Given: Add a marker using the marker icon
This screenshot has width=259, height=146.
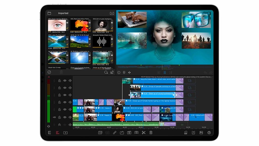Looking at the screenshot, I should pyautogui.click(x=124, y=73).
